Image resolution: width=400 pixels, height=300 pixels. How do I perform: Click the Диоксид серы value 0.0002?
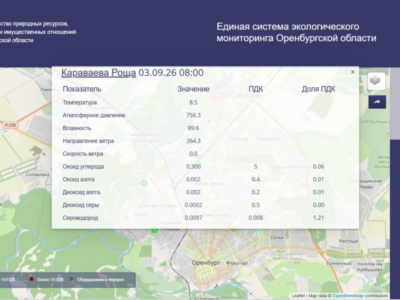coord(193,205)
